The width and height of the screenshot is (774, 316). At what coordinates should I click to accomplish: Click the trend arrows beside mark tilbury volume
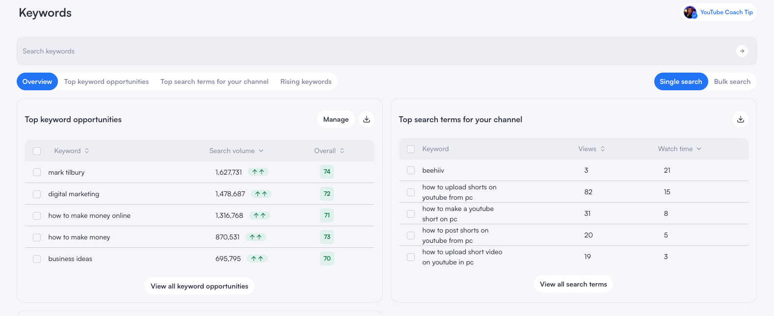(258, 172)
